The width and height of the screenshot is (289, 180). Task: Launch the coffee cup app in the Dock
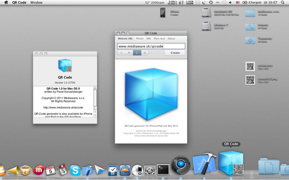point(26,170)
